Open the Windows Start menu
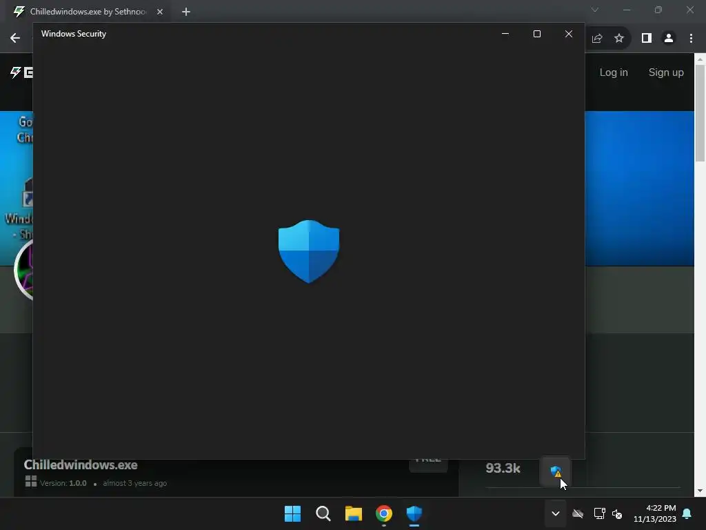Screen dimensions: 706x530 coord(292,513)
